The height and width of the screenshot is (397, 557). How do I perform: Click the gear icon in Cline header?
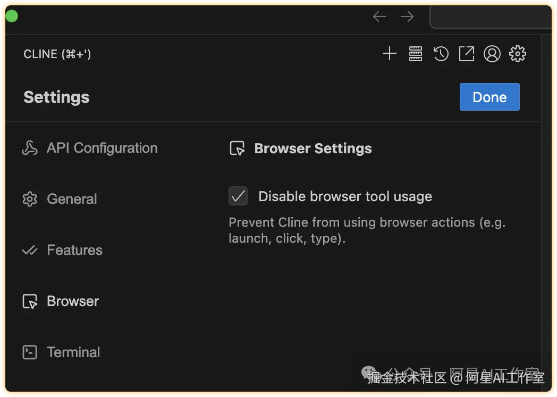tap(518, 54)
